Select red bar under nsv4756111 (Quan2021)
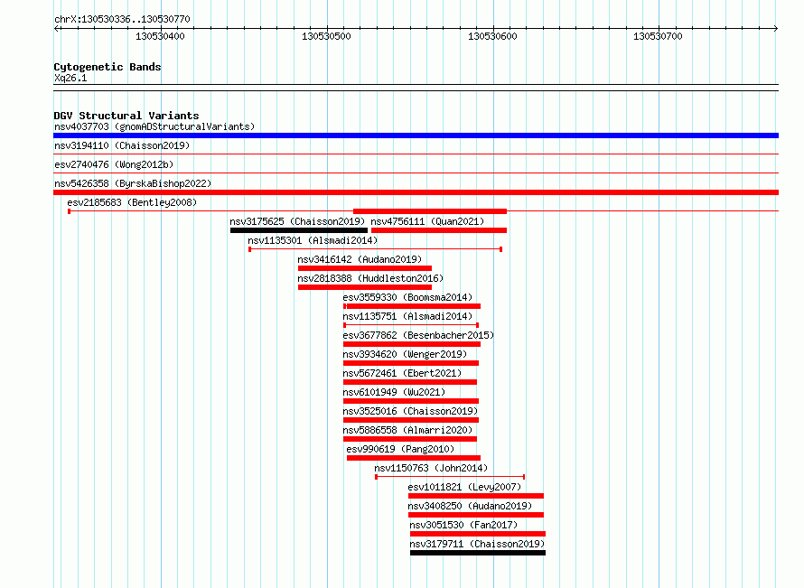This screenshot has width=804, height=588. tap(439, 230)
